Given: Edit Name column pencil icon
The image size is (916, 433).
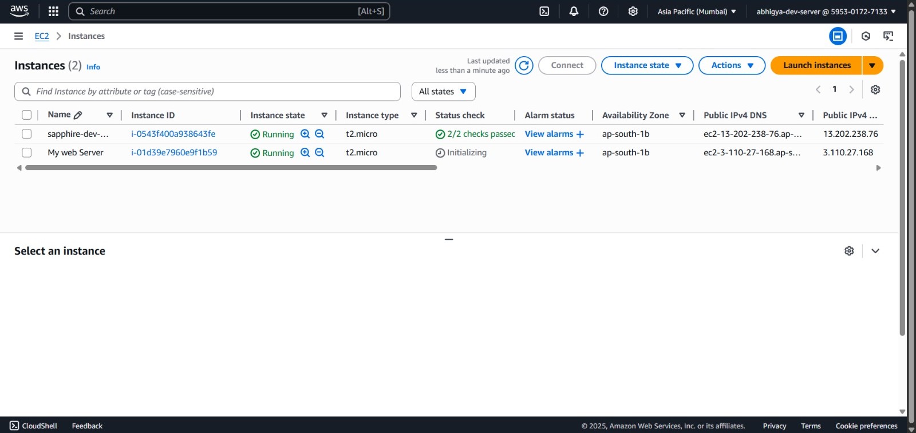Looking at the screenshot, I should pyautogui.click(x=78, y=115).
